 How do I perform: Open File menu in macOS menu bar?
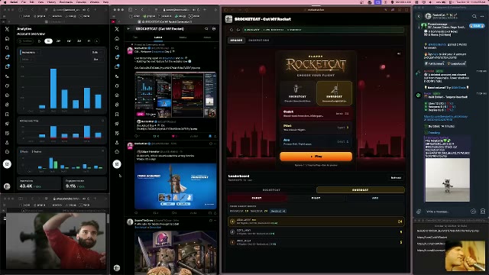click(24, 2)
